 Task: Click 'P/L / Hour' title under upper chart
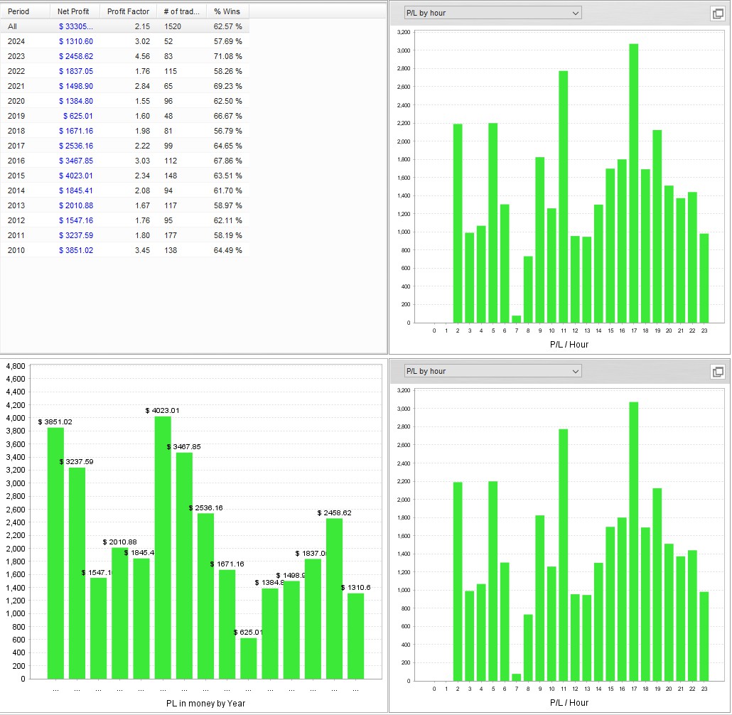pyautogui.click(x=569, y=345)
